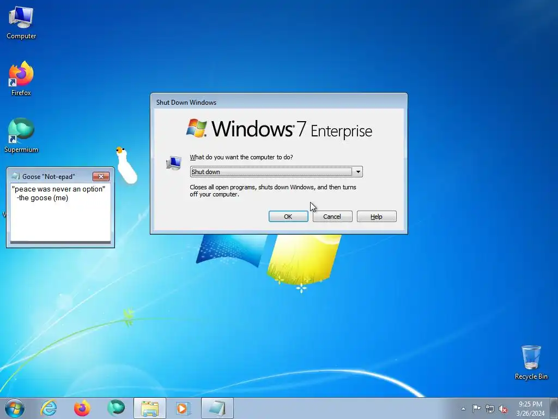
Task: Click the Shut Down Windows title bar
Action: click(278, 102)
